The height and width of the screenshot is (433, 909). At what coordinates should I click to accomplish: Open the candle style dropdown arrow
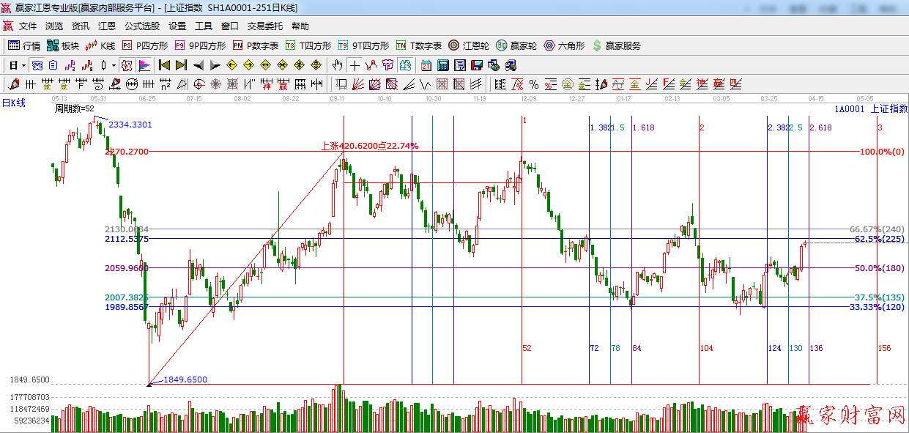114,65
